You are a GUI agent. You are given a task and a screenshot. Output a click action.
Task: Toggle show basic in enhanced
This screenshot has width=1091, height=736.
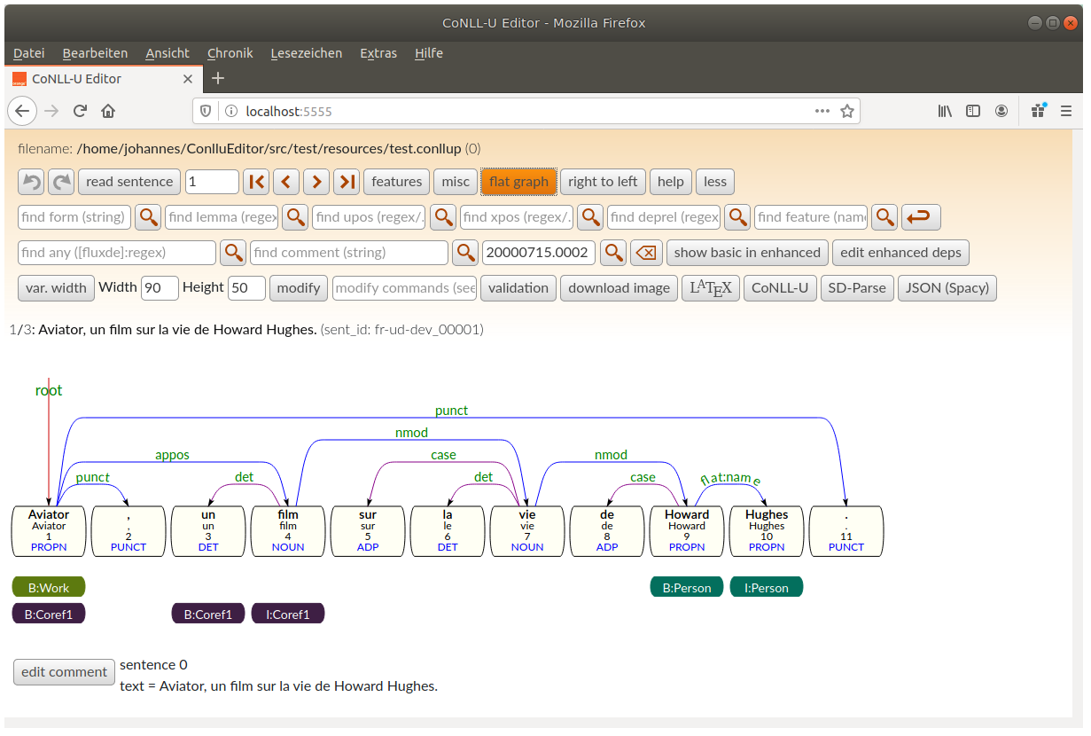point(747,253)
